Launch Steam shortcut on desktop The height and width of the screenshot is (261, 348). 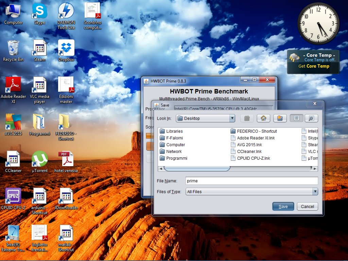39,51
